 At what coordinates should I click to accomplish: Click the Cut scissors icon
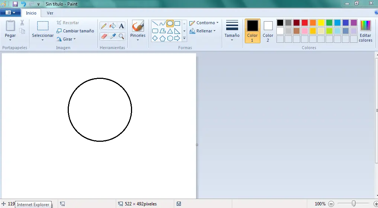[22, 23]
